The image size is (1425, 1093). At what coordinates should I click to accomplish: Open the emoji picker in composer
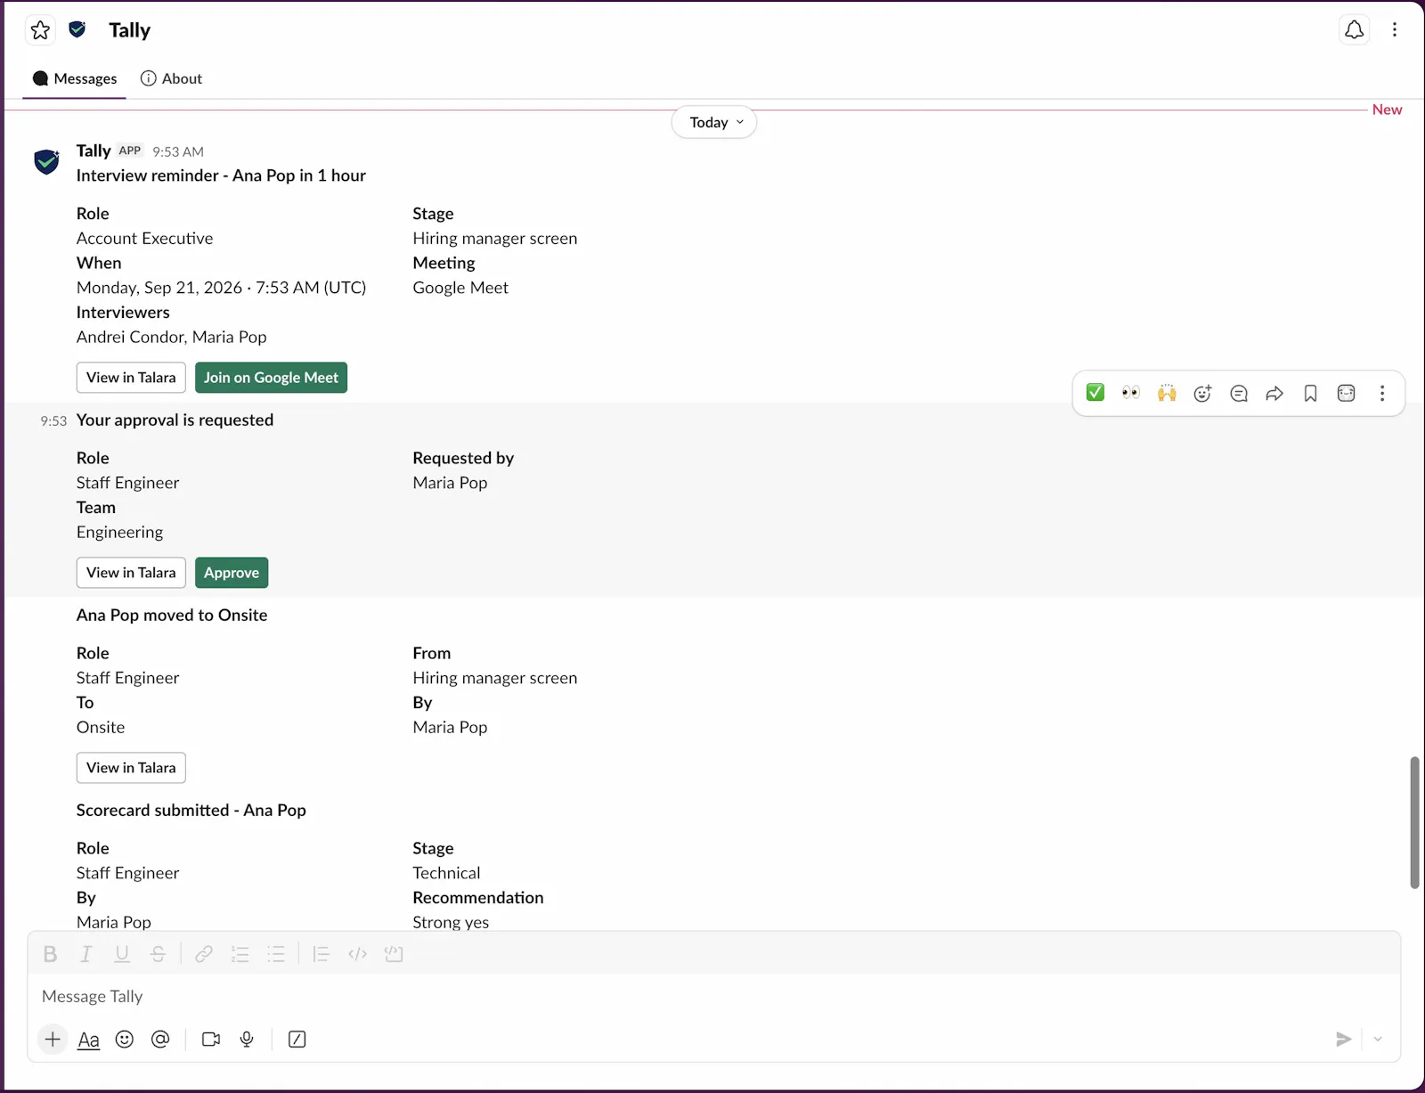click(125, 1039)
